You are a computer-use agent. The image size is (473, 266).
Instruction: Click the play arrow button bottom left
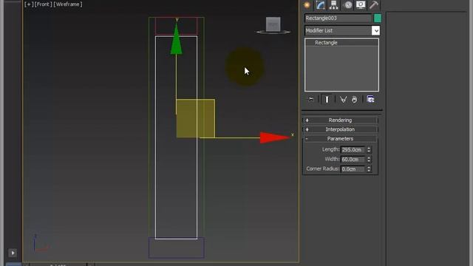(13, 253)
